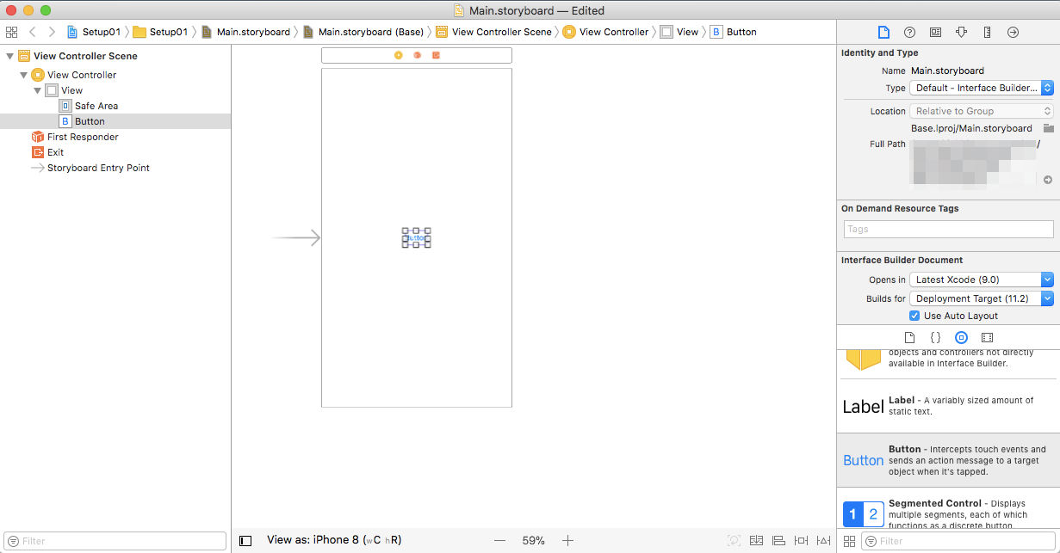1060x553 pixels.
Task: Select Safe Area in outline
Action: coord(115,106)
